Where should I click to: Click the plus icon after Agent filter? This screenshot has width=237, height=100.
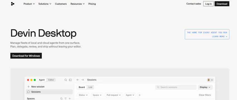(139, 95)
